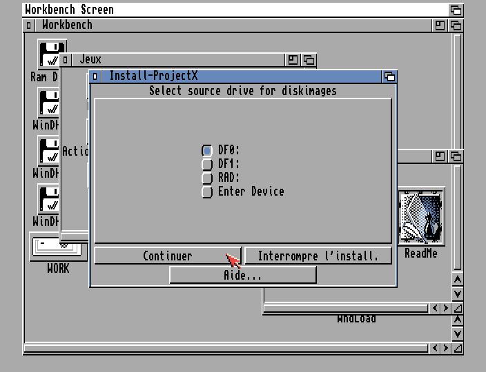Click the Workbench window depth gadget

click(x=456, y=25)
